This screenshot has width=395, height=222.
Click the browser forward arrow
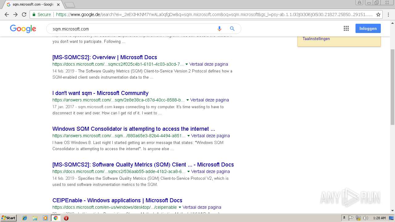pos(15,14)
